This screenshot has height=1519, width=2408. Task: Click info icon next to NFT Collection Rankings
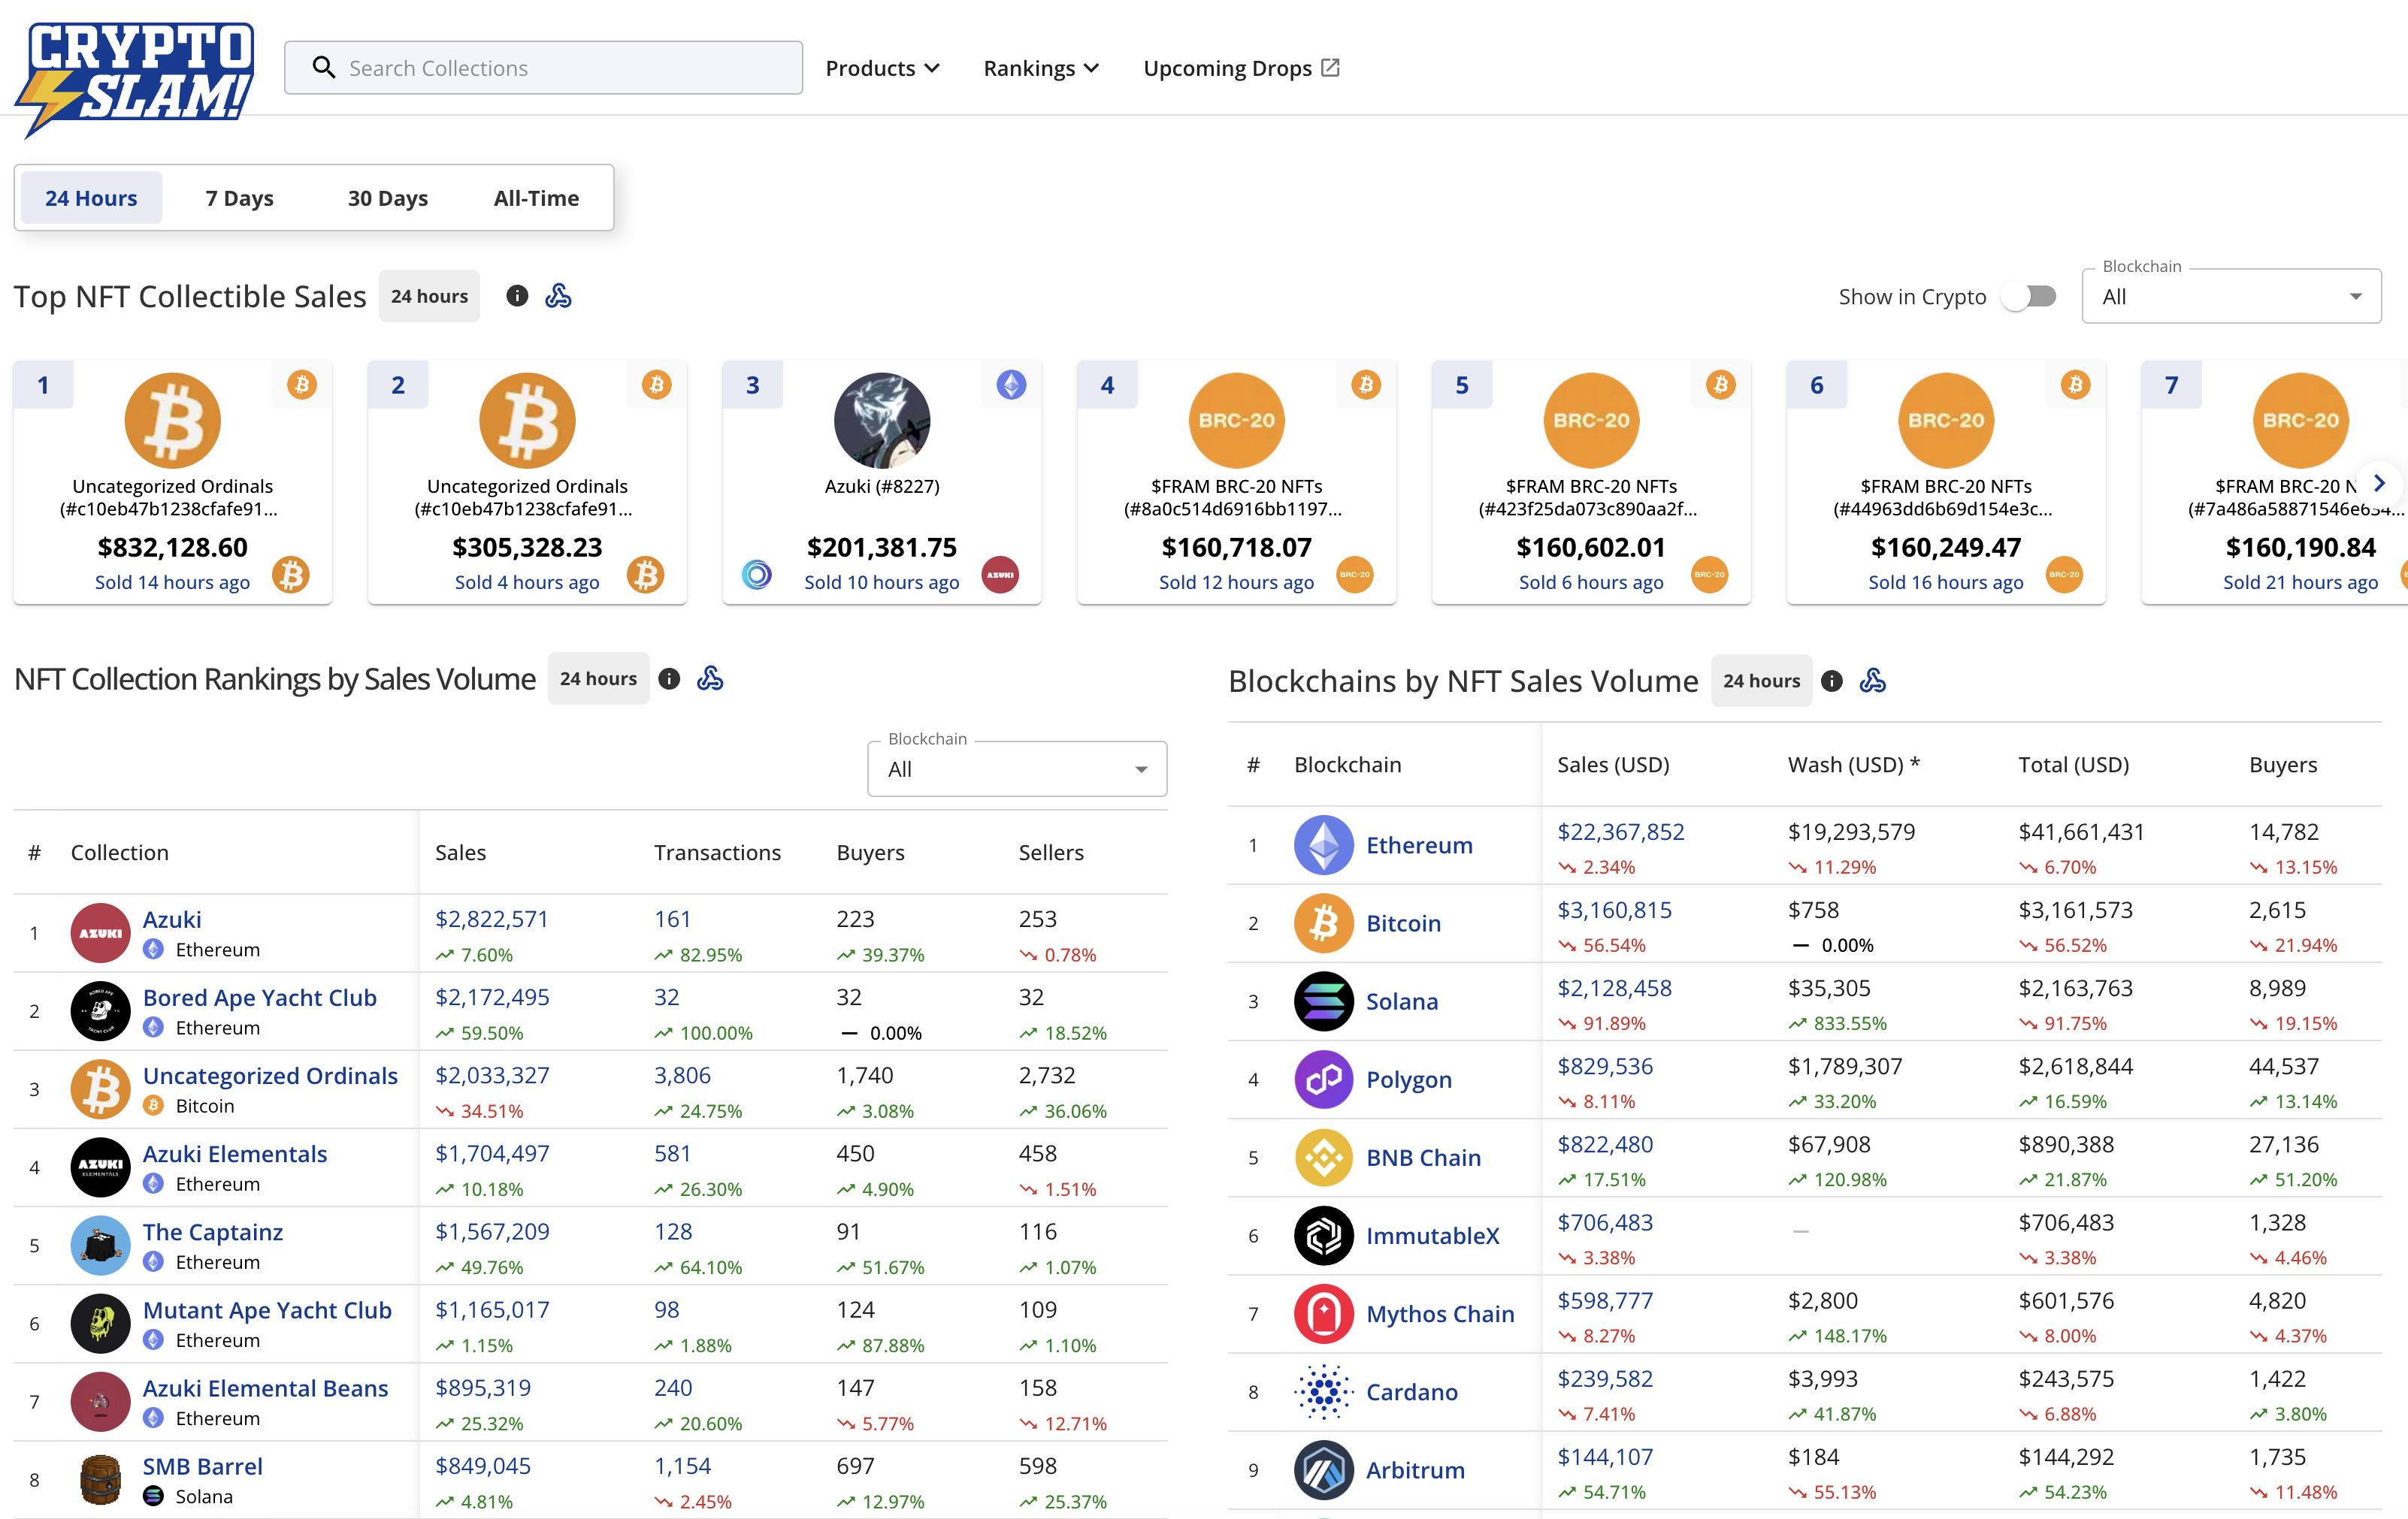[x=669, y=680]
